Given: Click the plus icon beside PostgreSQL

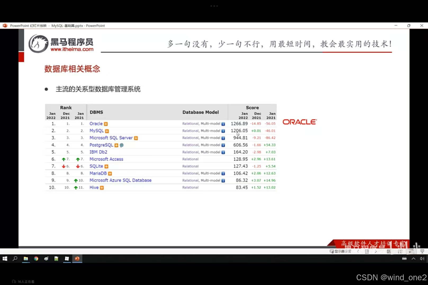Looking at the screenshot, I should click(116, 145).
